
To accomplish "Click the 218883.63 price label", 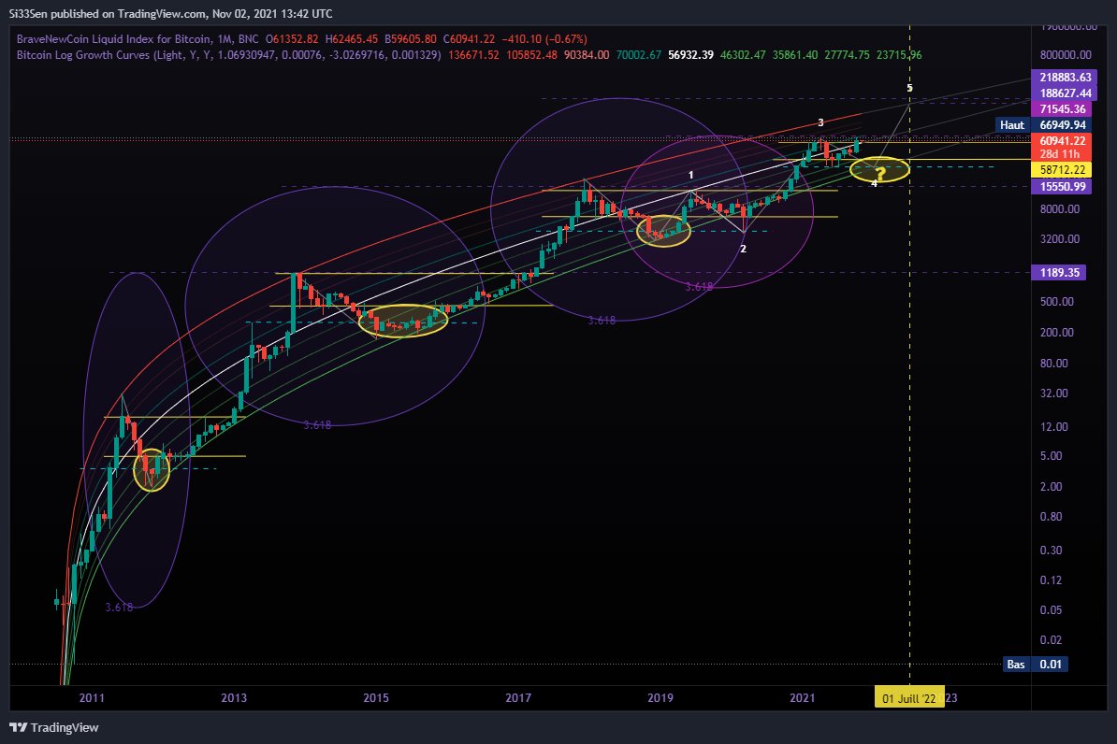I will click(1065, 78).
